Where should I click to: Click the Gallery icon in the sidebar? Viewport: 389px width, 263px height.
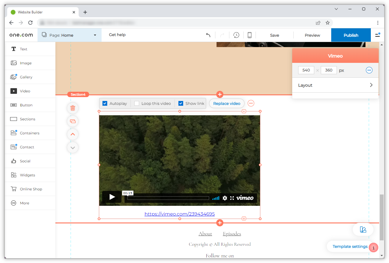click(13, 77)
